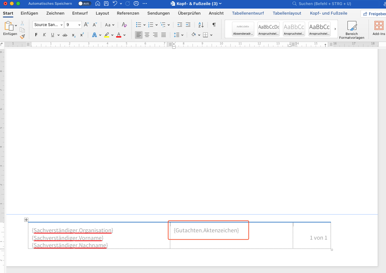Toggle superscript formatting
Viewport: 386px width, 273px height.
[82, 35]
